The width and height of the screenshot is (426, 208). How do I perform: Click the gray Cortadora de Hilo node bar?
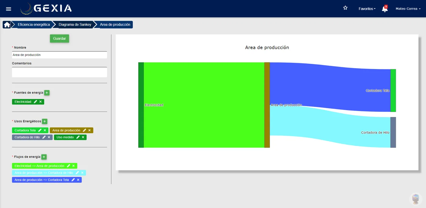[x=393, y=132]
